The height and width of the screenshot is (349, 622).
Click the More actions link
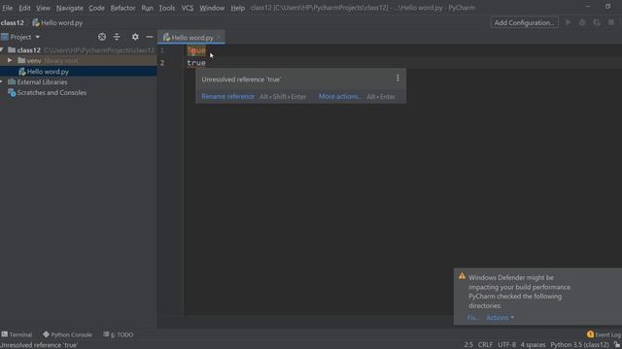340,97
